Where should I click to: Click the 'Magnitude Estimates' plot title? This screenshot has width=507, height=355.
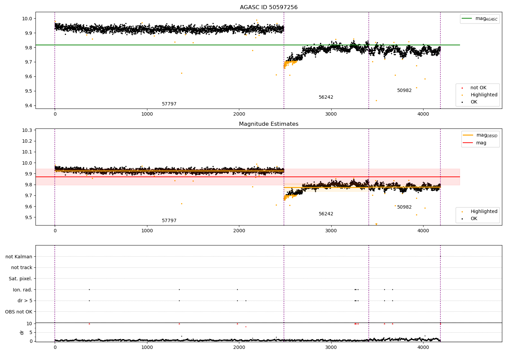pos(269,124)
